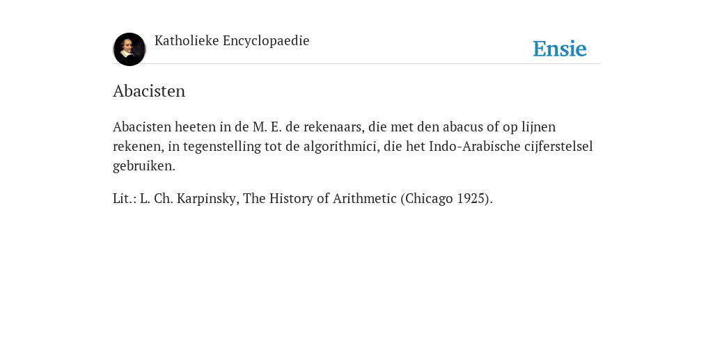The width and height of the screenshot is (713, 356).
Task: Open the Ensie logo link
Action: 559,49
